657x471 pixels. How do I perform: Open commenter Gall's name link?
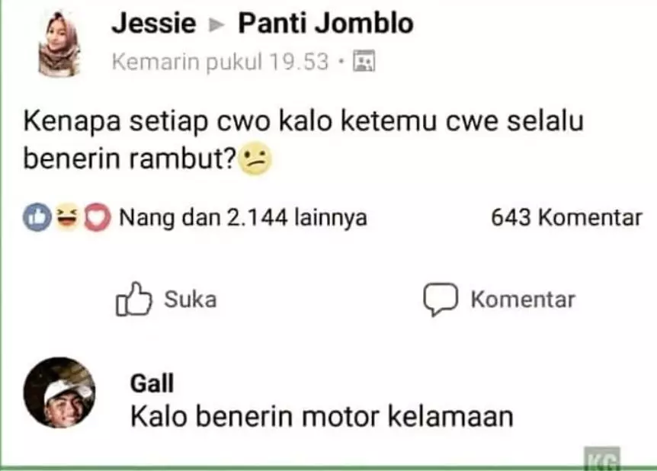click(x=152, y=383)
